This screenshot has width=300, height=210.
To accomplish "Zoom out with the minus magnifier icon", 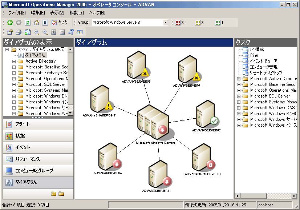I will click(x=45, y=32).
